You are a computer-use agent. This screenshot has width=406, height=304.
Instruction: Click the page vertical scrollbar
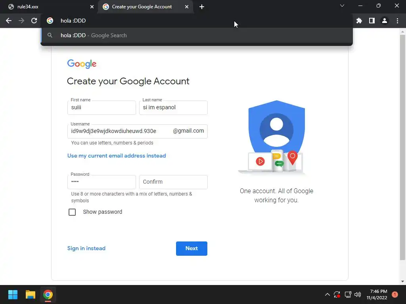402,147
